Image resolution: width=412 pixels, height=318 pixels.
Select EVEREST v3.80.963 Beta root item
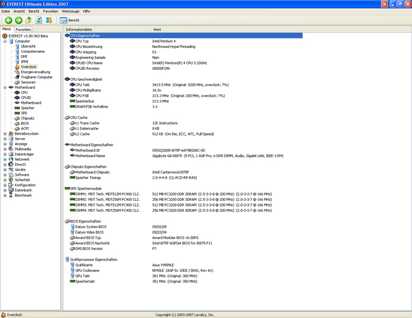tap(28, 36)
